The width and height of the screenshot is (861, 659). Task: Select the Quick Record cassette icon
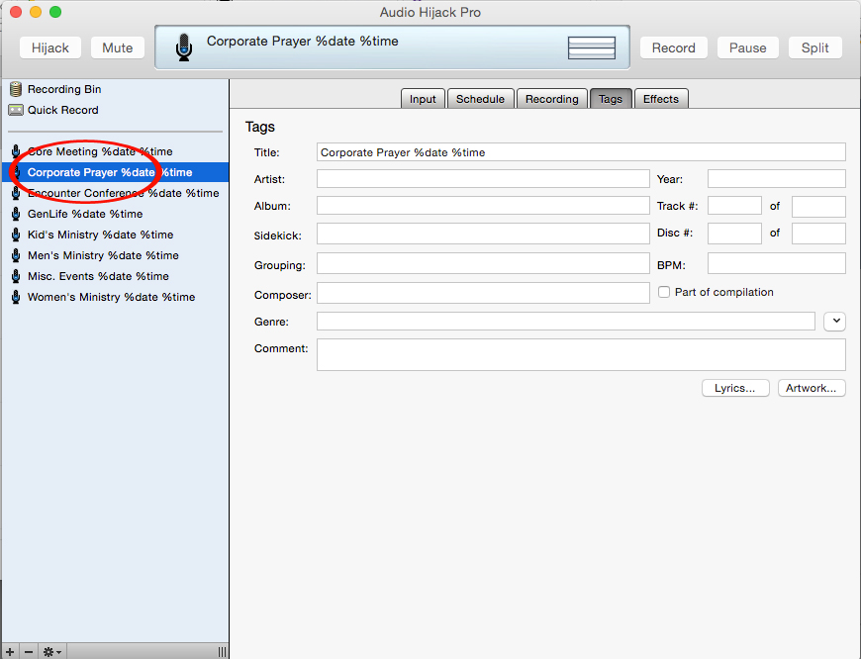(x=16, y=110)
